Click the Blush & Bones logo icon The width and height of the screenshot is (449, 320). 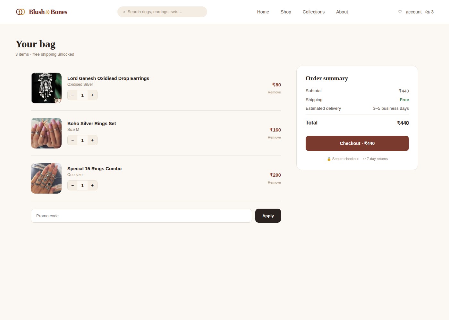point(21,12)
